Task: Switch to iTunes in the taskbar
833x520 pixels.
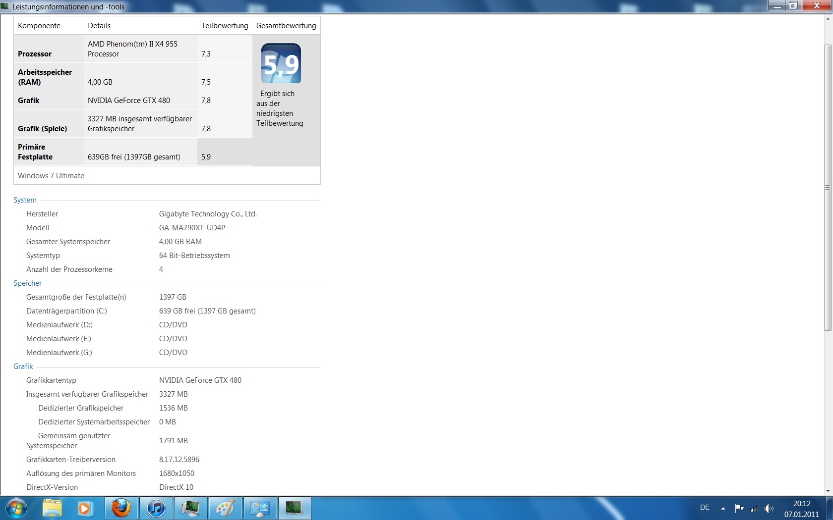Action: (156, 509)
